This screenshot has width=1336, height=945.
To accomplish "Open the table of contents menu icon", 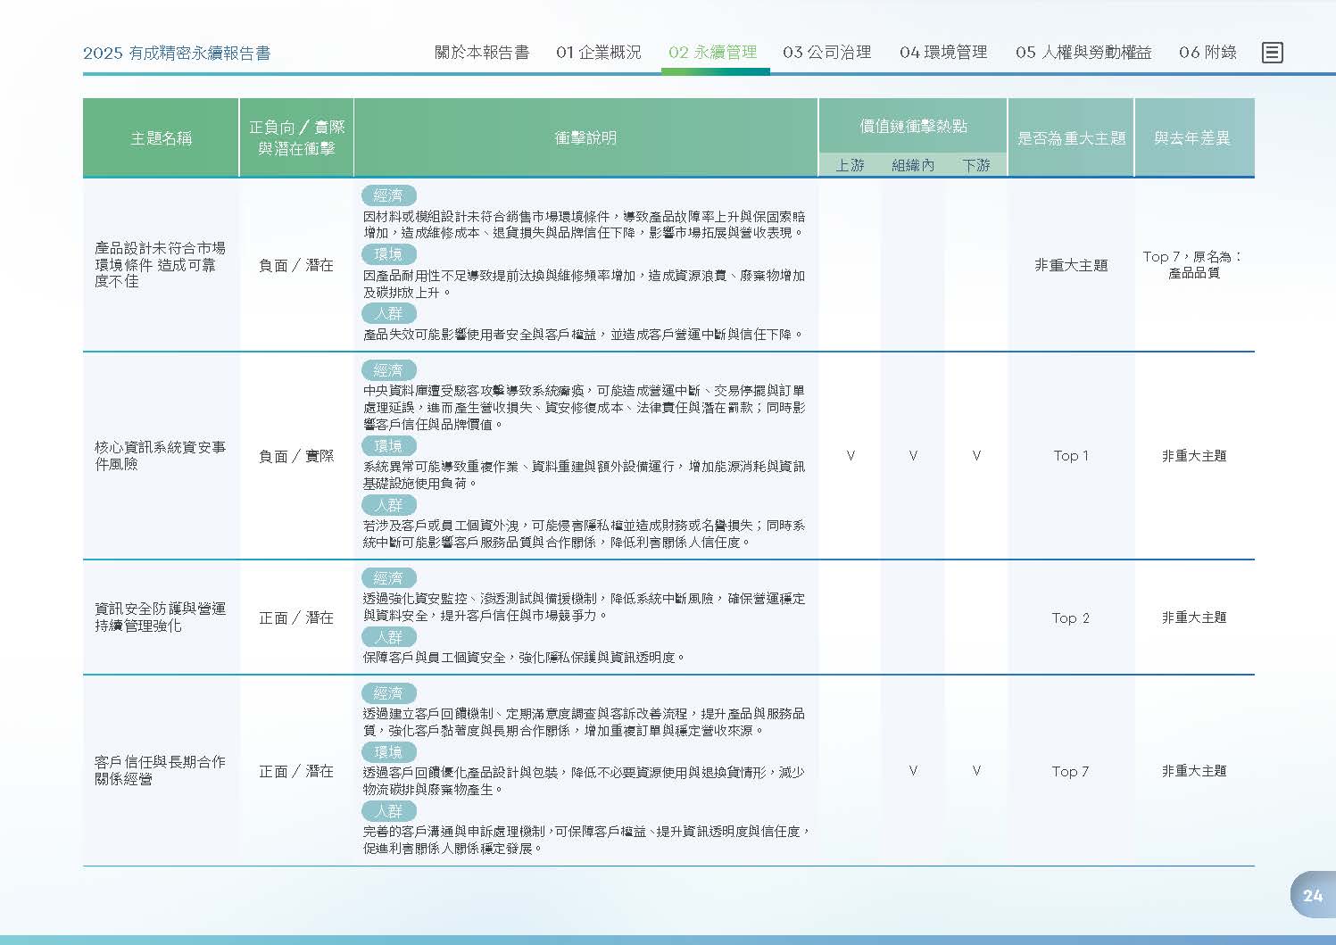I will point(1272,53).
